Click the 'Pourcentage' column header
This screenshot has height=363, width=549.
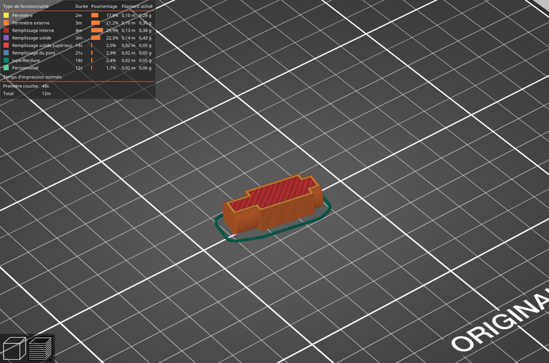point(104,6)
